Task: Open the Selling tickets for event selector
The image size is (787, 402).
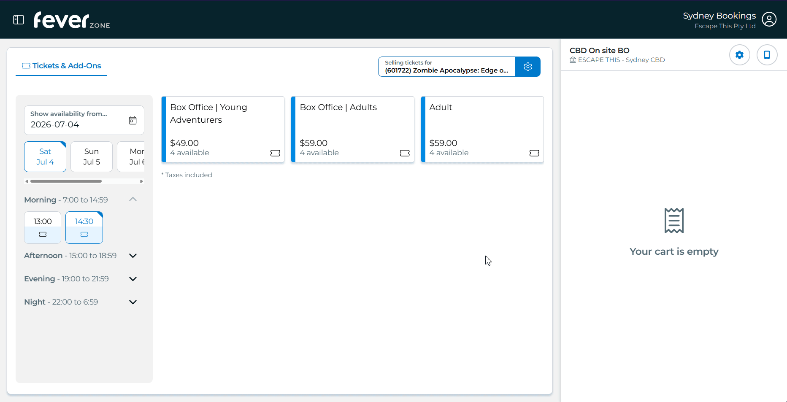Action: coord(446,67)
